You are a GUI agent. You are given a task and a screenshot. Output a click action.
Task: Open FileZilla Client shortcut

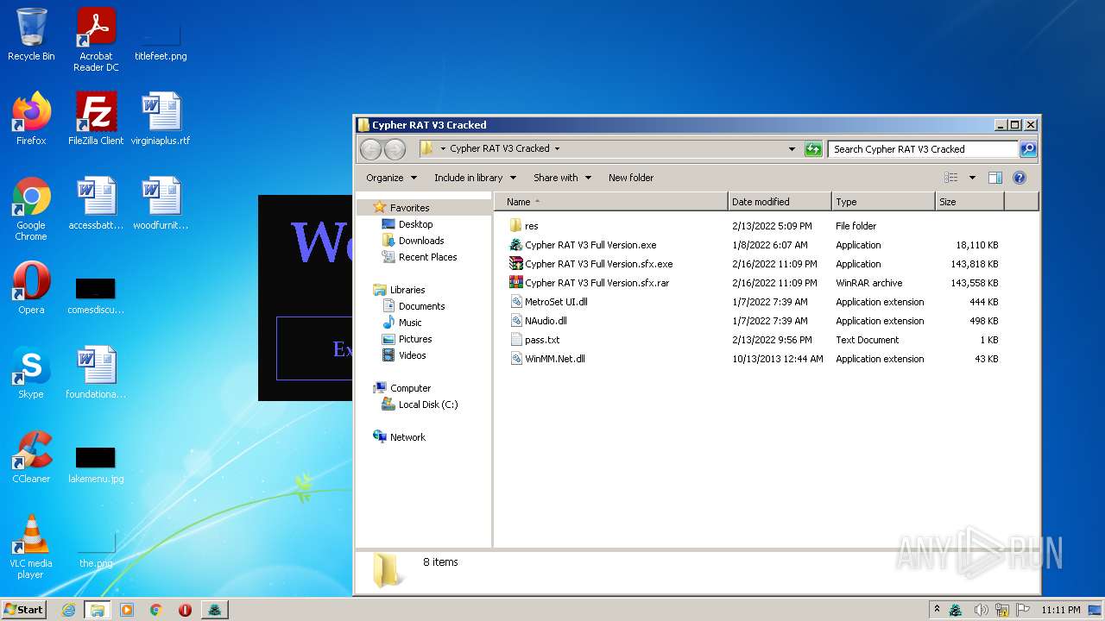pos(96,119)
